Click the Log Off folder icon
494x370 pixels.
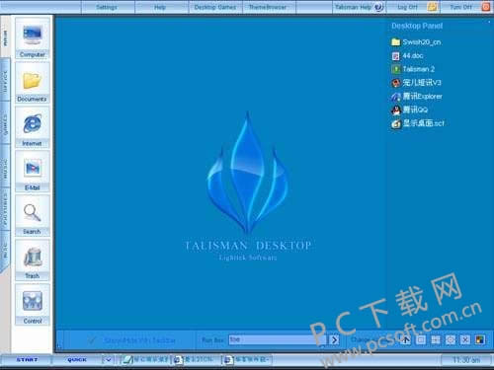pyautogui.click(x=432, y=7)
